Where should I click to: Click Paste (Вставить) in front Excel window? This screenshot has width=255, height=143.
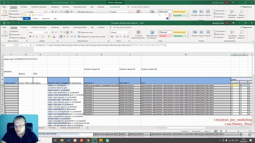[5, 34]
